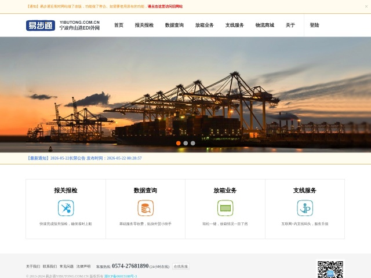Viewport: 371px width, 278px height.
Task: Go to 首页 in the navigation bar
Action: click(119, 25)
